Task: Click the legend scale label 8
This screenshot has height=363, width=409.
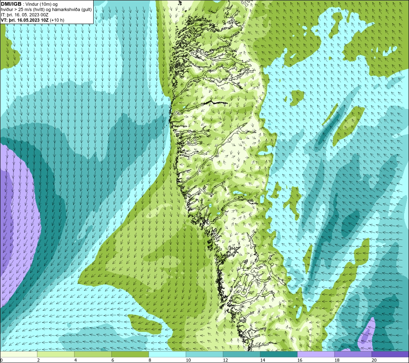Action: (150, 360)
